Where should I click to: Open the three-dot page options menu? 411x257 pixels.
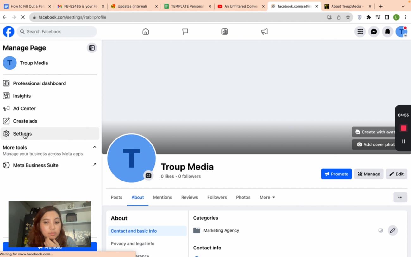coord(400,197)
